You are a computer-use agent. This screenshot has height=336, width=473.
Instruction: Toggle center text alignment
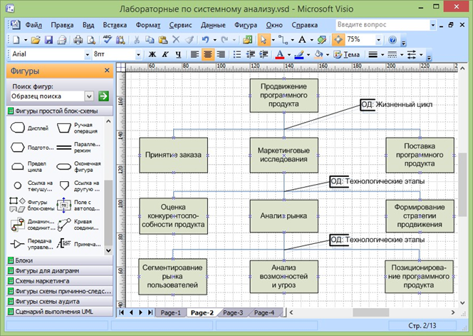pos(207,54)
